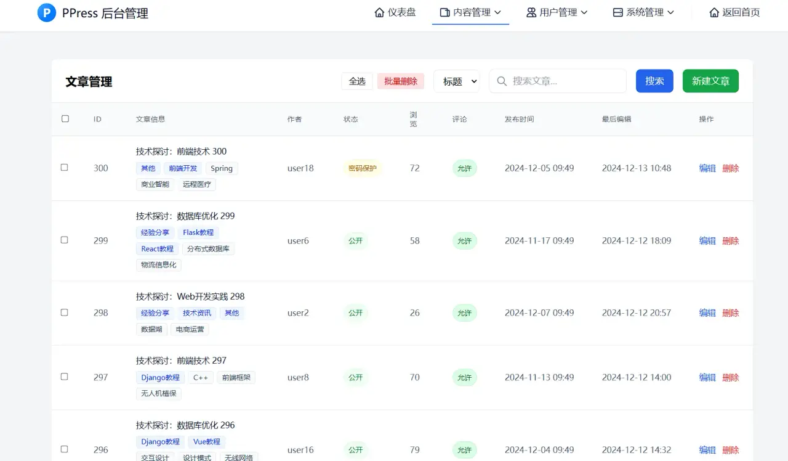Expand the 内容管理 dropdown chevron
Image resolution: width=788 pixels, height=461 pixels.
498,12
